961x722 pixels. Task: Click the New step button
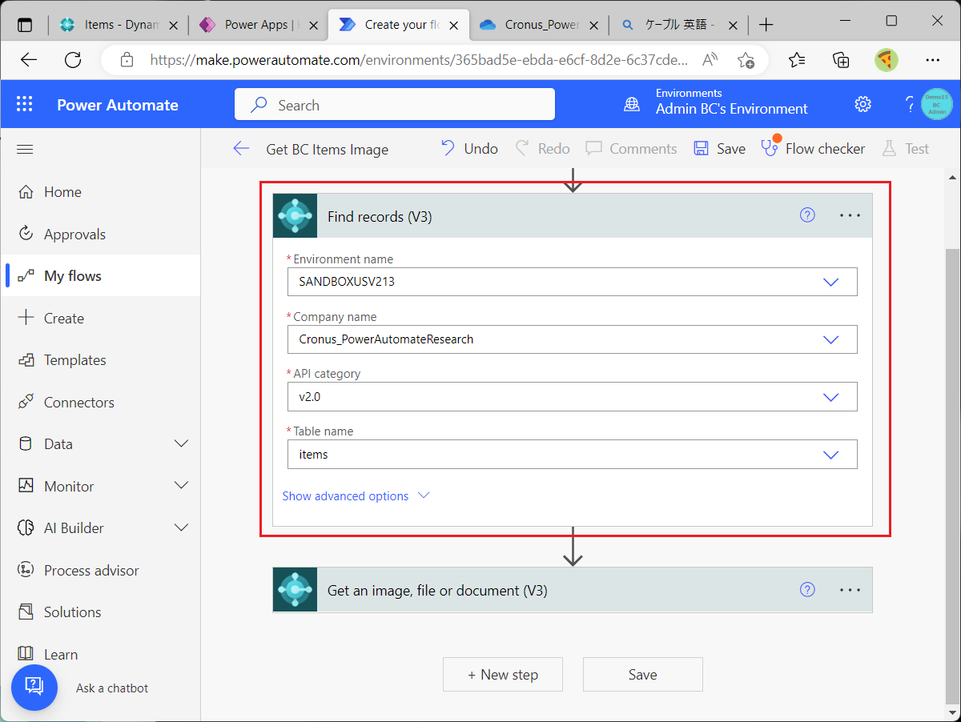pos(503,675)
